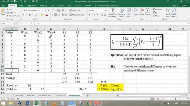This screenshot has width=190, height=106.
Task: Click the Save icon in quick access toolbar
Action: click(33, 1)
